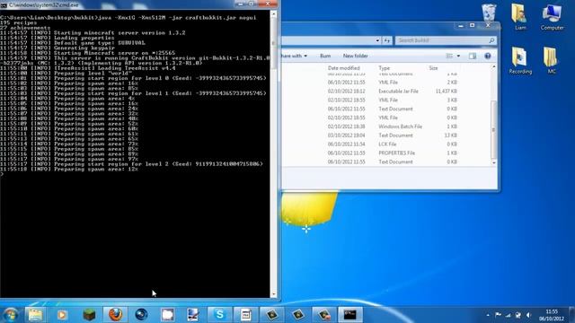575x323 pixels.
Task: Select the MC folder on desktop
Action: click(551, 60)
